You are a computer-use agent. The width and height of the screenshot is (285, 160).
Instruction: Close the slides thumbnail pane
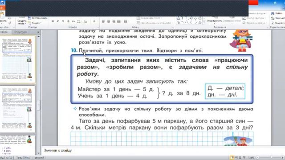coord(38,32)
